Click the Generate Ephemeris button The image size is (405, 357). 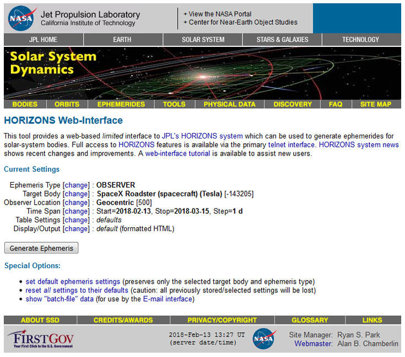[41, 248]
